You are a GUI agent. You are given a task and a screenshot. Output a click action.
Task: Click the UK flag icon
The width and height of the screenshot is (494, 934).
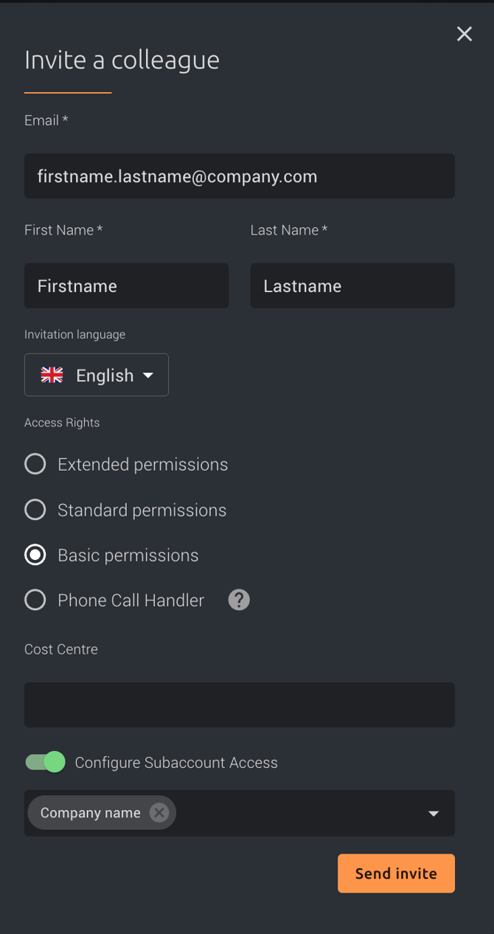(52, 375)
